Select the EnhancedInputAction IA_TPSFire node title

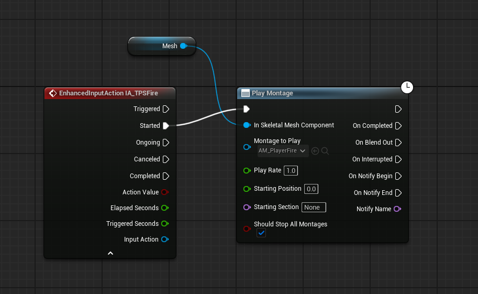point(108,93)
